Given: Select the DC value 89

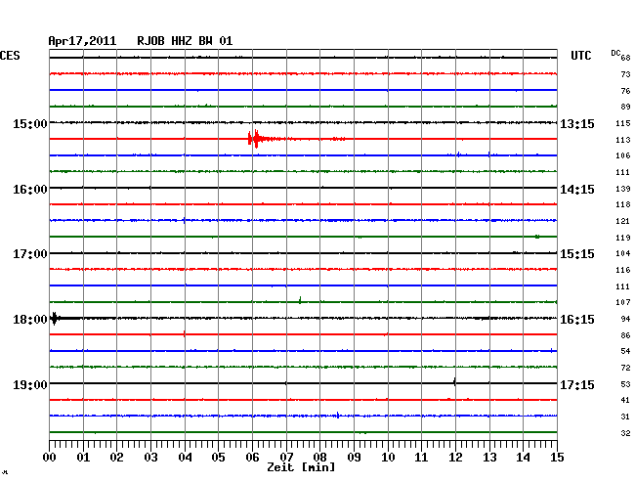Looking at the screenshot, I should [x=625, y=107].
